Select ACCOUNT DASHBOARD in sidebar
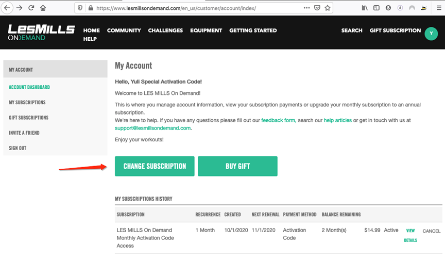The width and height of the screenshot is (445, 259). click(29, 87)
